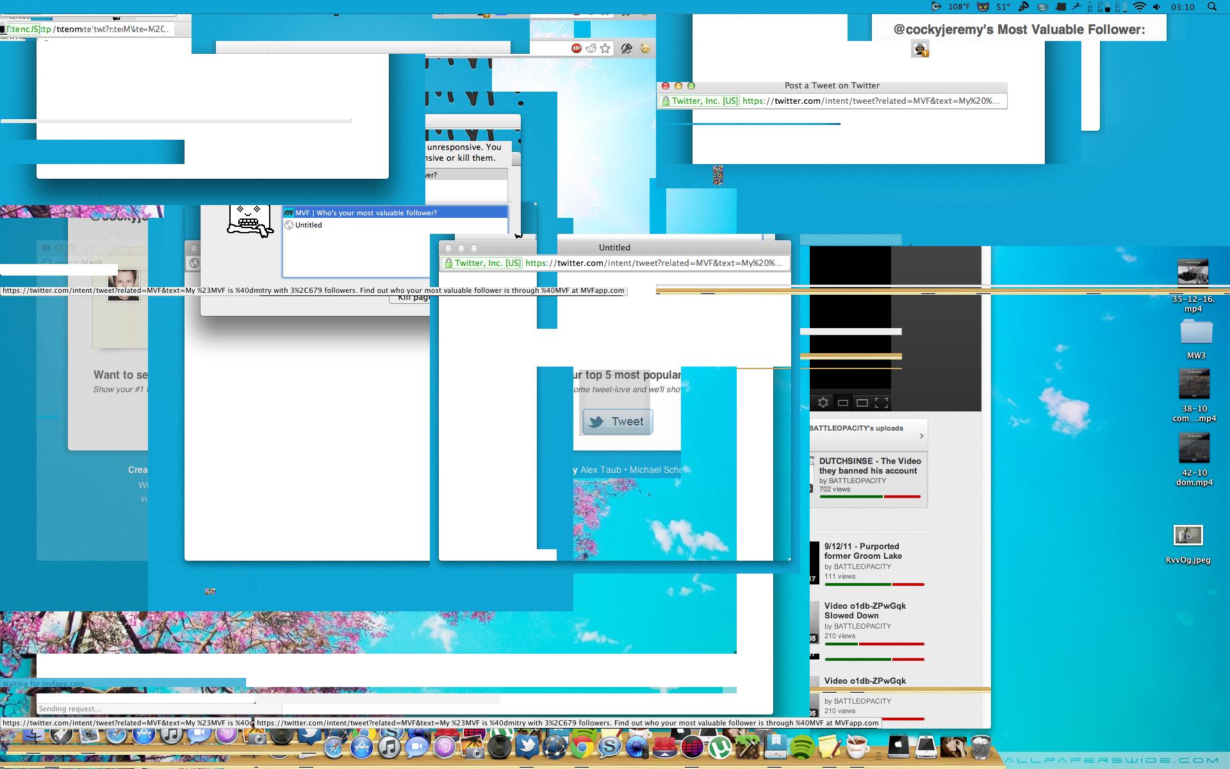Image resolution: width=1230 pixels, height=769 pixels.
Task: Open uTorrent from the Dock
Action: 720,747
